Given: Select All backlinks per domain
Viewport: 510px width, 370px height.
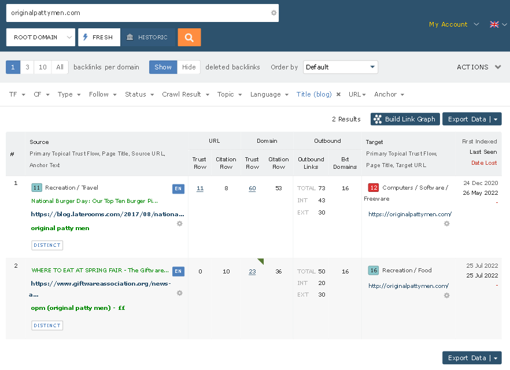Looking at the screenshot, I should pos(60,67).
